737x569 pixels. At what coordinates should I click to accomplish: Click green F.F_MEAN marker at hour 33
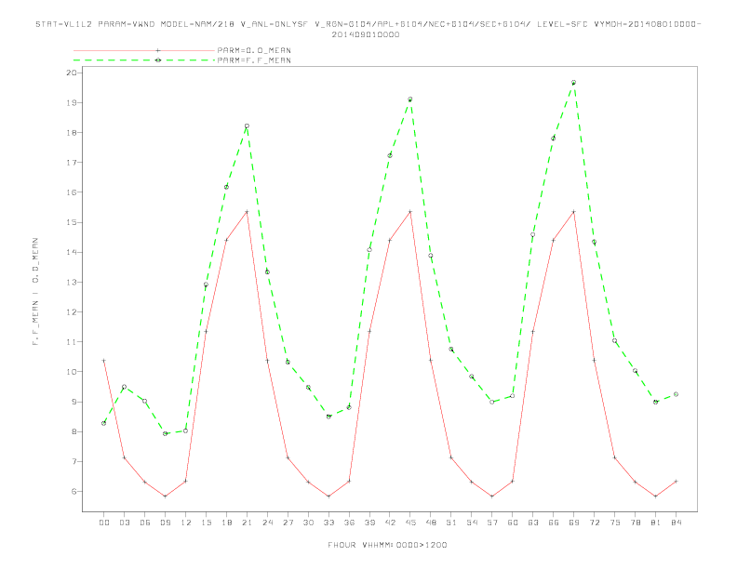coord(328,417)
